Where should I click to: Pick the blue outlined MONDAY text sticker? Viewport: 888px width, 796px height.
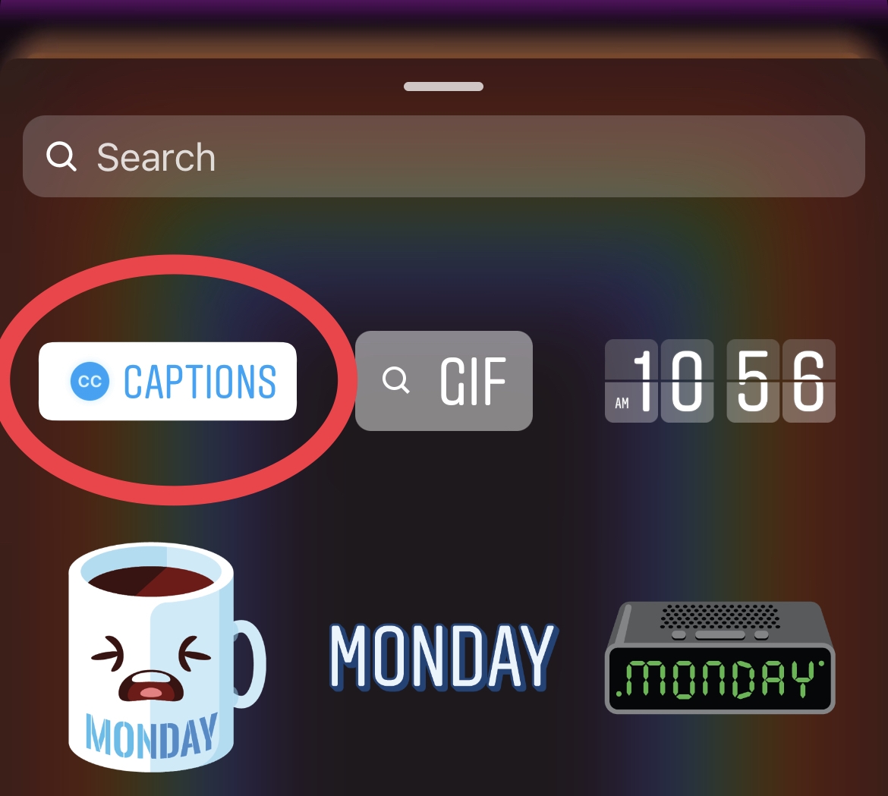tap(443, 657)
